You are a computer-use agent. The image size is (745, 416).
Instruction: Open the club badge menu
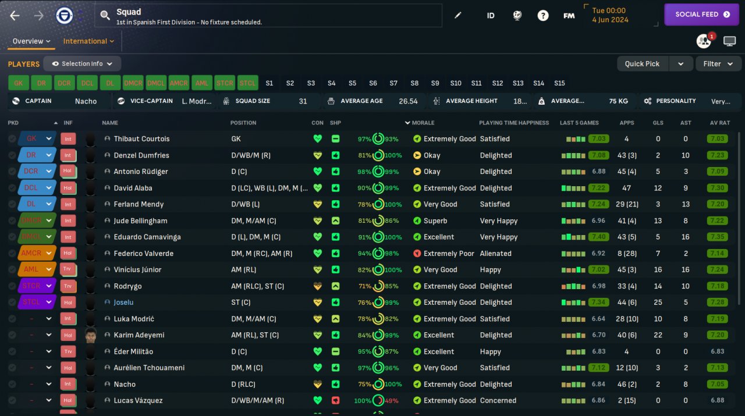64,16
